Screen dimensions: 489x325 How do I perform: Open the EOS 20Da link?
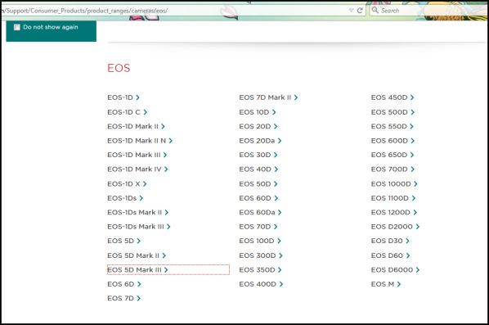pyautogui.click(x=260, y=141)
